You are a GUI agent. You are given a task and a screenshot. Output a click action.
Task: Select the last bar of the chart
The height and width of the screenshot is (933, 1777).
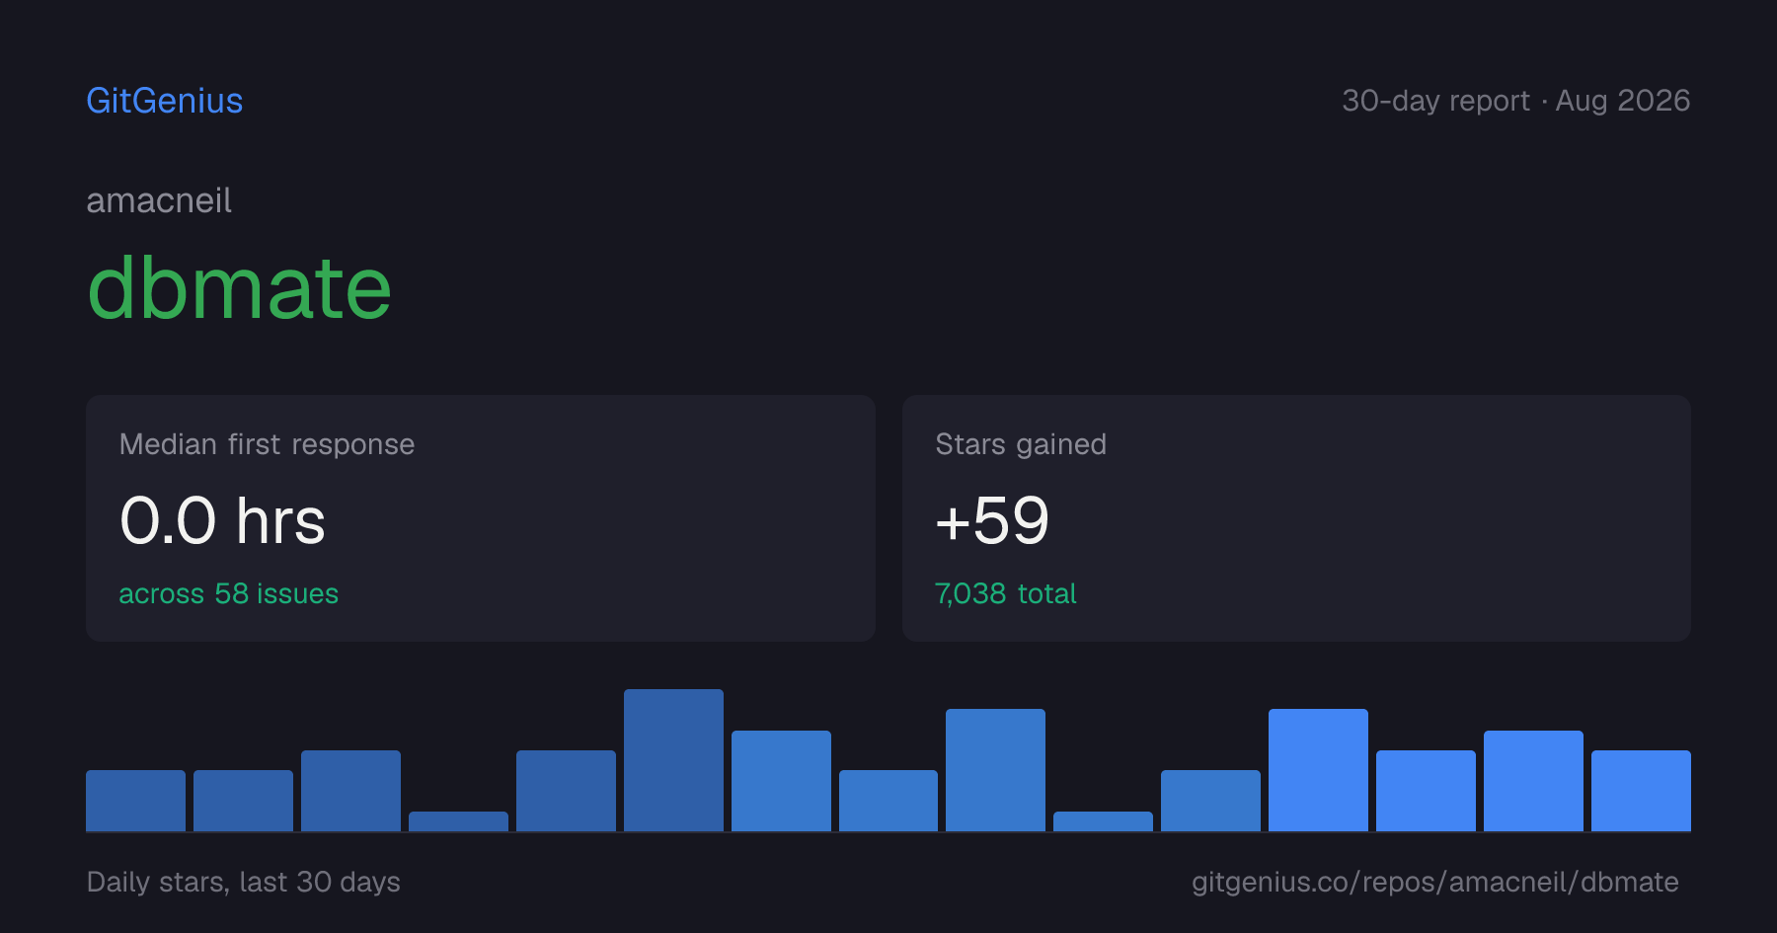click(1641, 791)
